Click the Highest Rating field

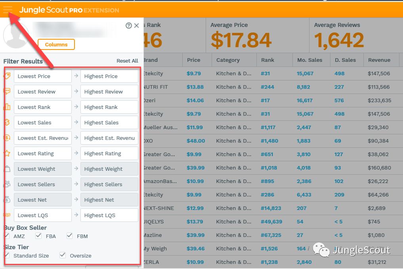click(109, 153)
